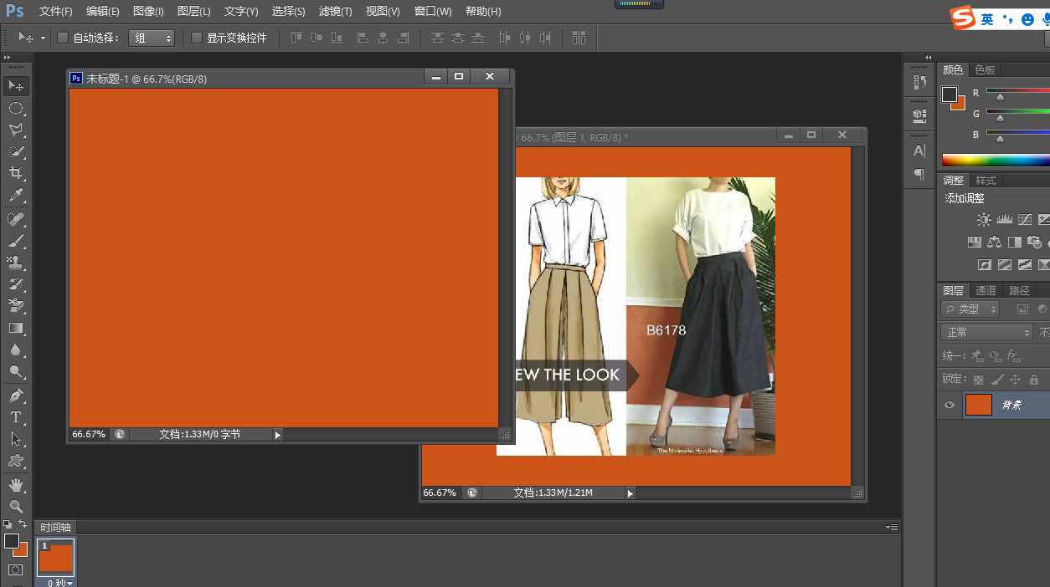Screen dimensions: 1050x587
Task: Select the Move tool in the toolbox
Action: pyautogui.click(x=16, y=86)
